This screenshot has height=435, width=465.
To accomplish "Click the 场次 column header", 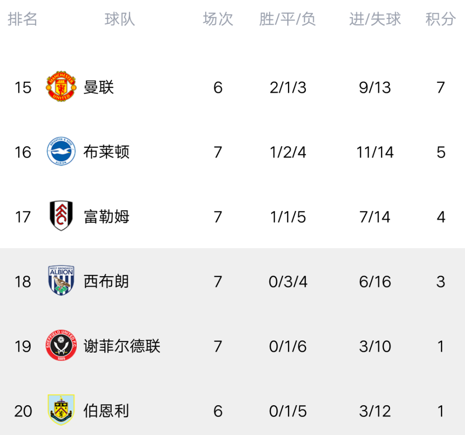I will pos(218,19).
